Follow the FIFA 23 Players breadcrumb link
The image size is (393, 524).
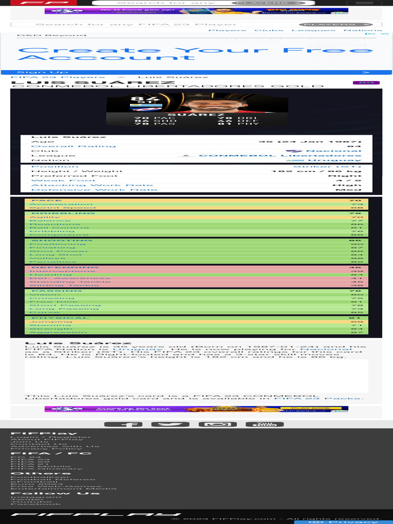(57, 77)
